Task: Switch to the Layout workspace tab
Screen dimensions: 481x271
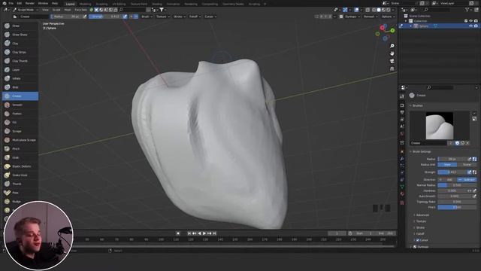Action: 70,4
